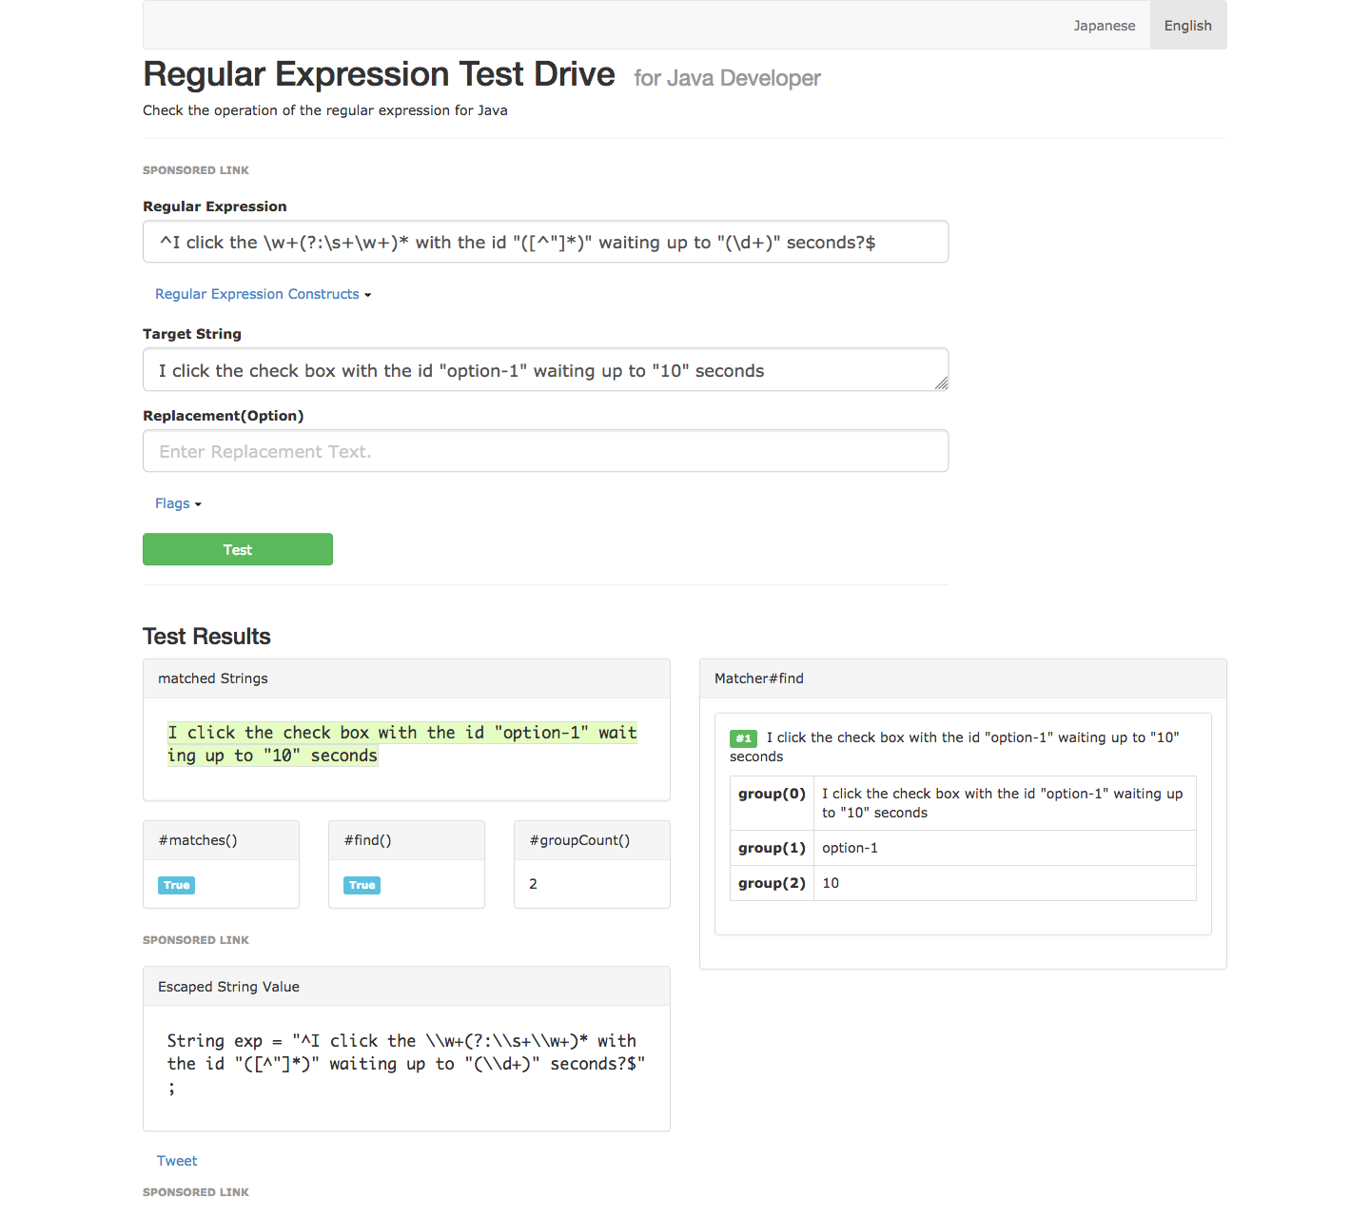
Task: Grab the Target String resize handle
Action: (x=941, y=383)
